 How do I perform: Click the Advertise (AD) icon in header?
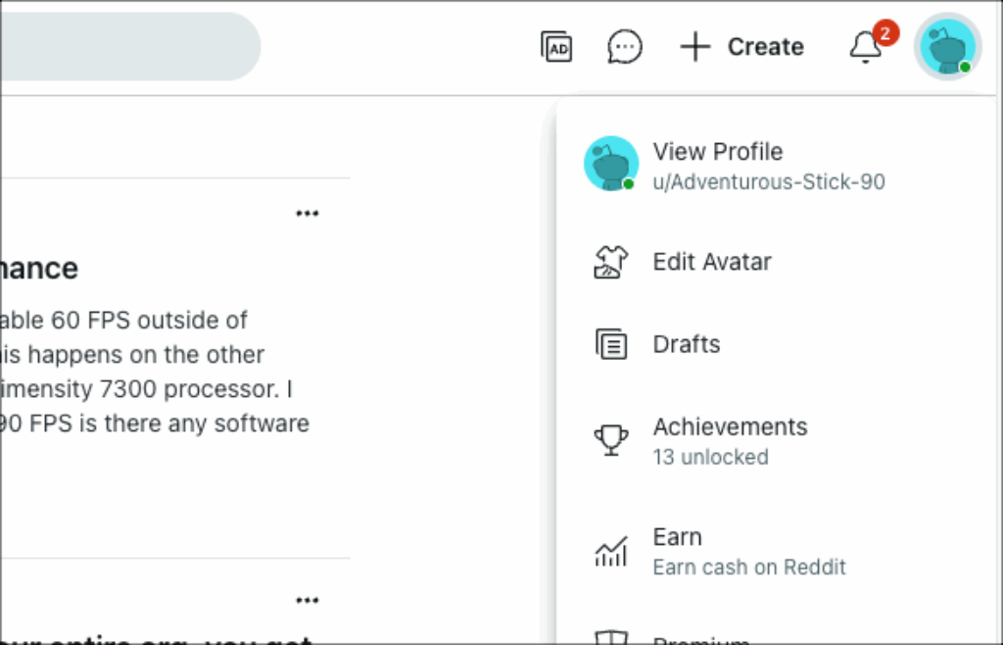pos(556,47)
